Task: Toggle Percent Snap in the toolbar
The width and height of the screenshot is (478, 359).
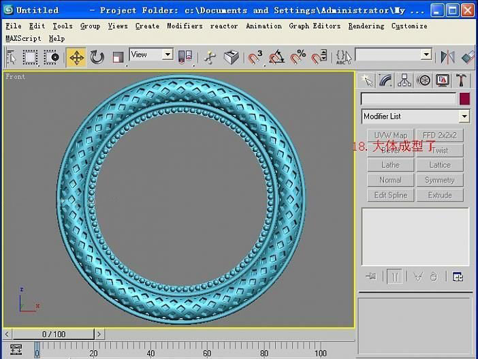Action: (x=298, y=57)
